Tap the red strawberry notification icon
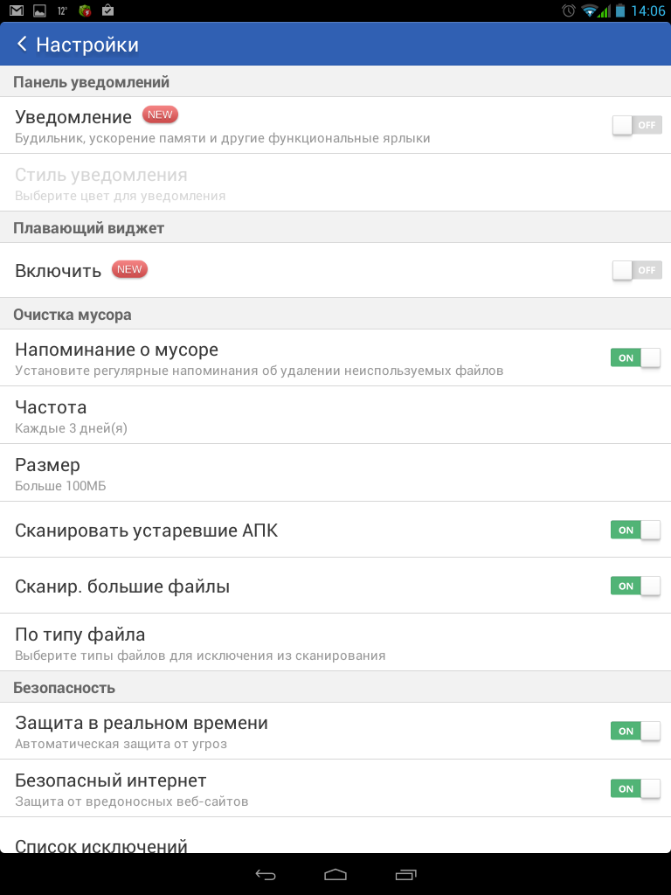 tap(85, 10)
